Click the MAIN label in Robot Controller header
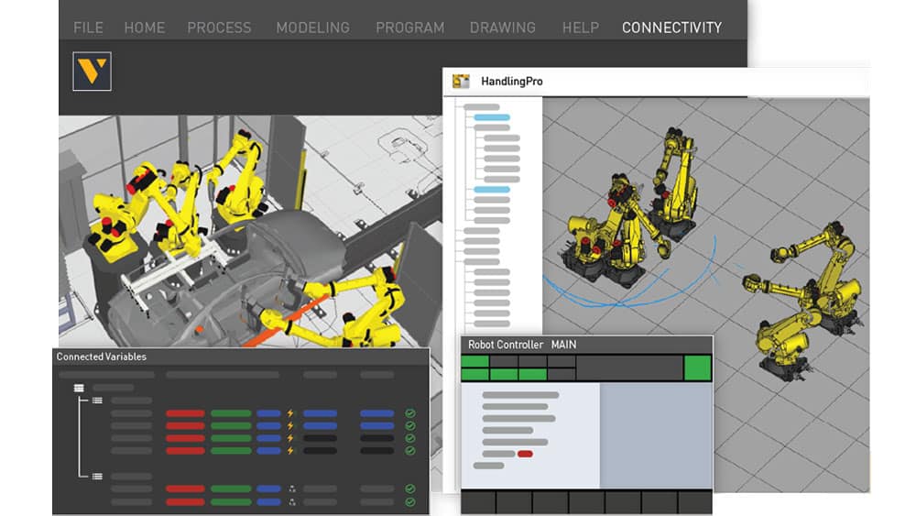Image resolution: width=916 pixels, height=516 pixels. pyautogui.click(x=563, y=345)
